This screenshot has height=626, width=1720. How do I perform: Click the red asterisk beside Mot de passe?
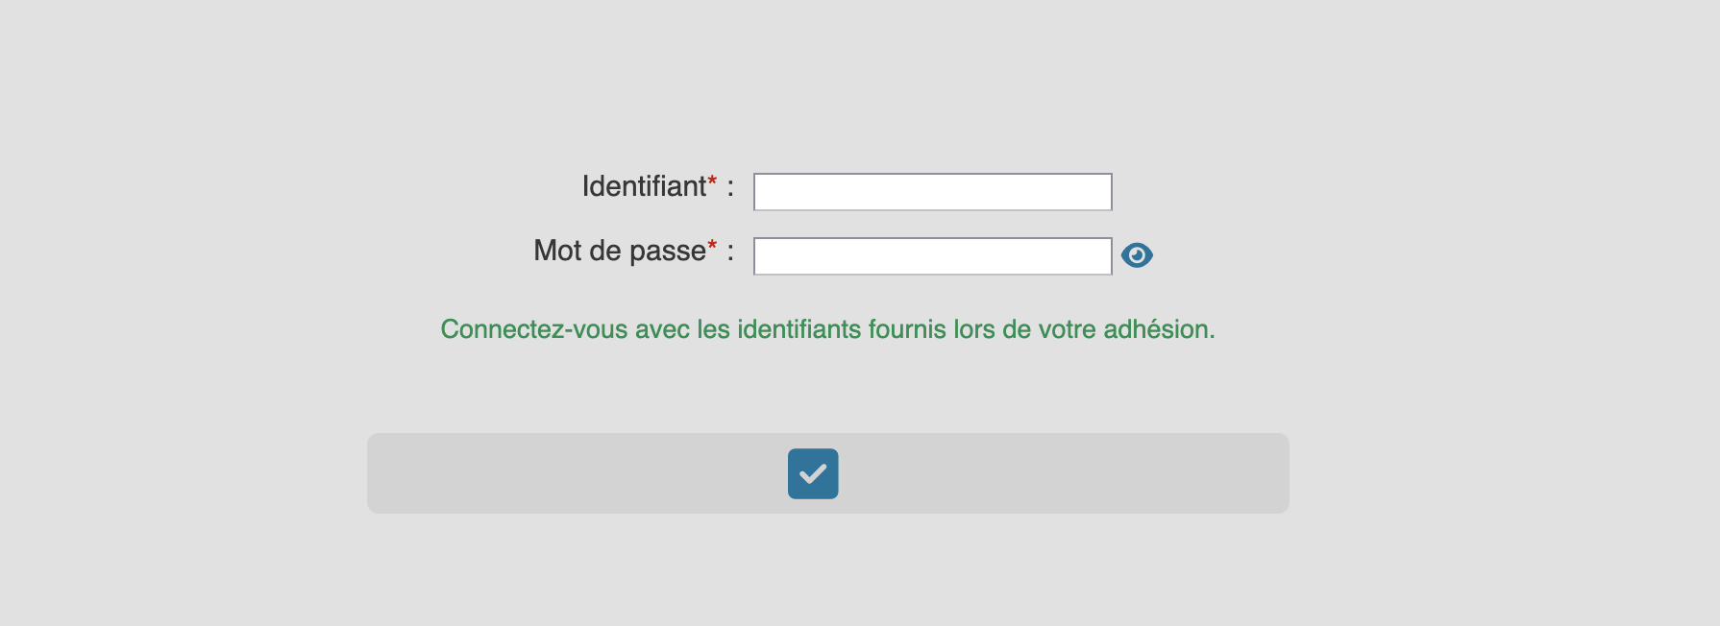(712, 245)
